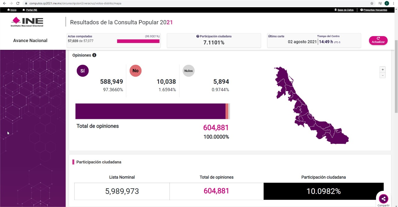Open the Chrome profile menu
This screenshot has width=398, height=207.
coord(386,3)
